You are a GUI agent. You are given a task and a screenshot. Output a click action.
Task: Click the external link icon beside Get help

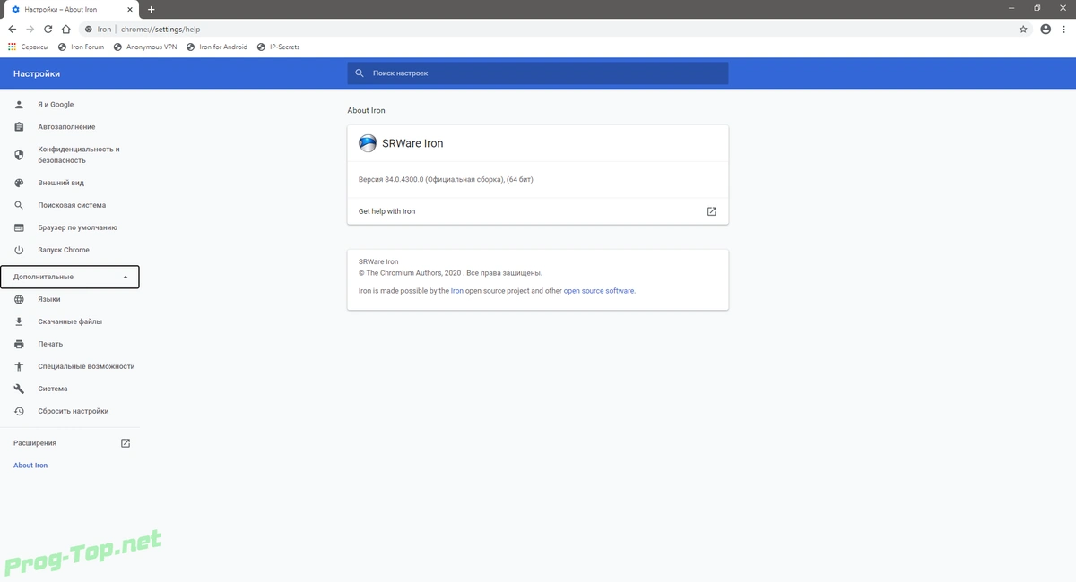coord(711,211)
